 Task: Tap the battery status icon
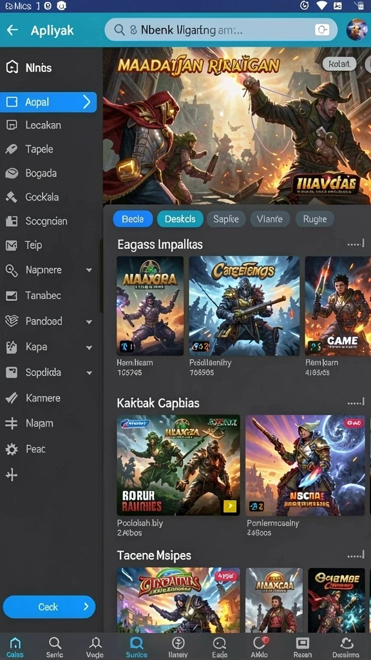[x=359, y=5]
